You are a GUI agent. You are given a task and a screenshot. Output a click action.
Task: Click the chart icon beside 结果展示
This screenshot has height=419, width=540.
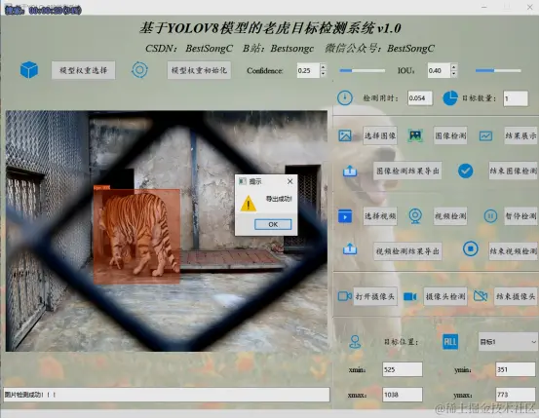point(485,136)
